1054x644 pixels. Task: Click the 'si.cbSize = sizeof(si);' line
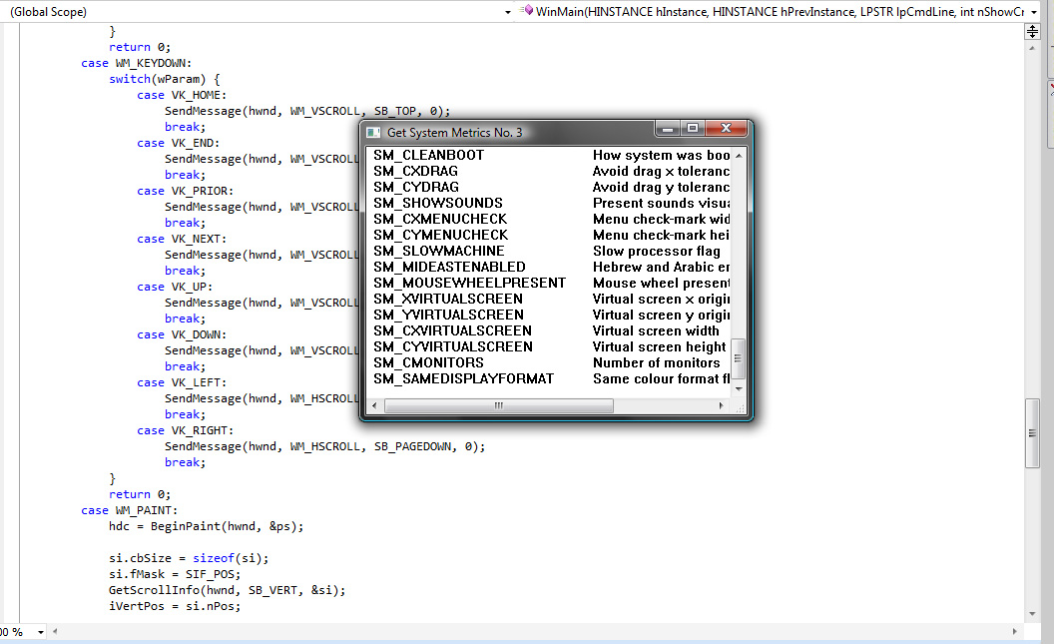click(189, 558)
